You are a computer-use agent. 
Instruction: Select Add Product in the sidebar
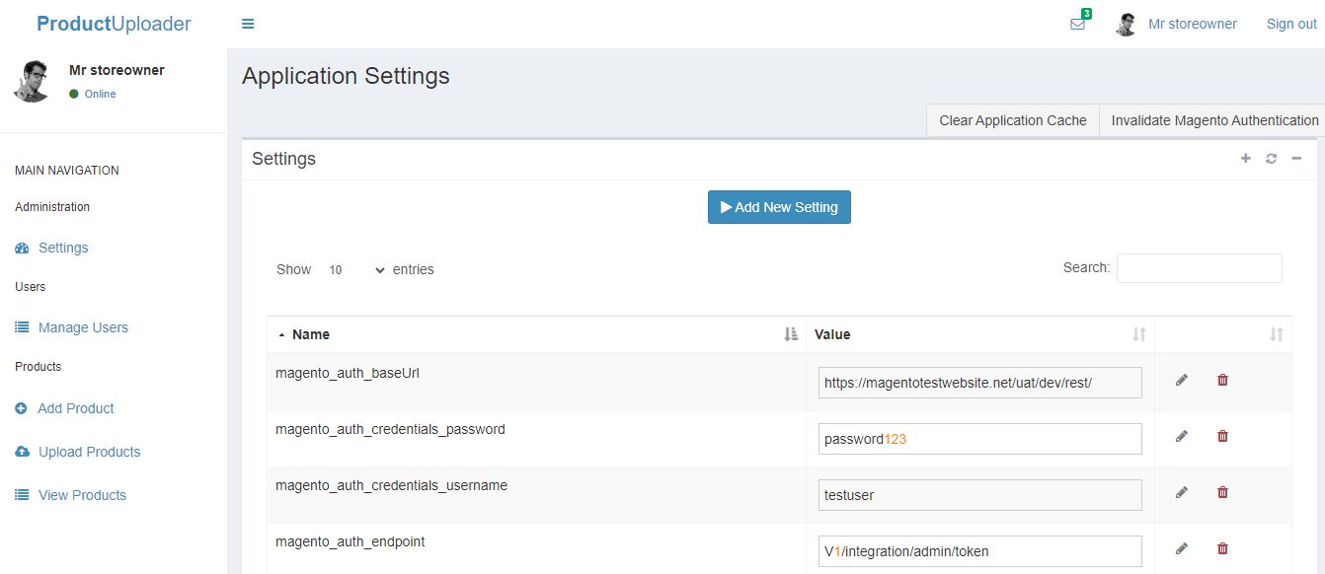[76, 408]
